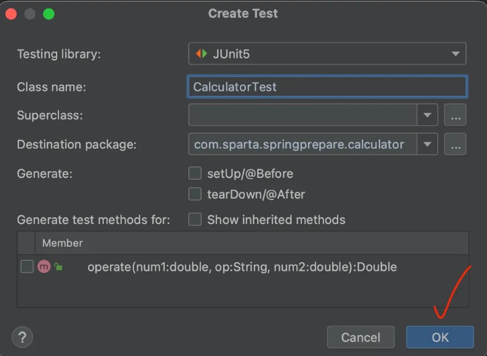Click the method icon beside operate
The width and height of the screenshot is (487, 356).
pos(44,266)
